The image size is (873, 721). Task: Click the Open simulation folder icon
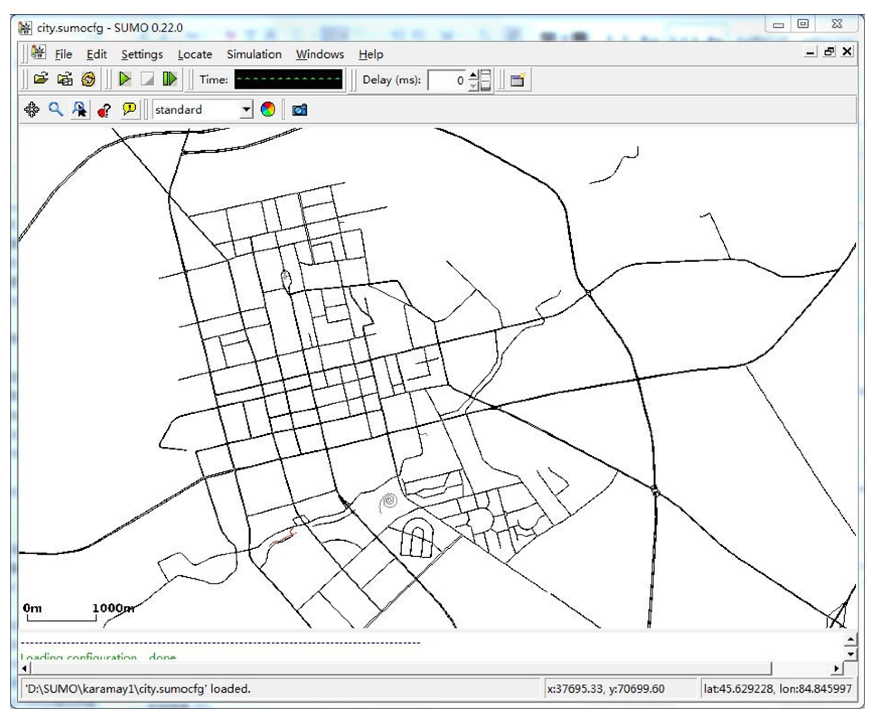41,79
